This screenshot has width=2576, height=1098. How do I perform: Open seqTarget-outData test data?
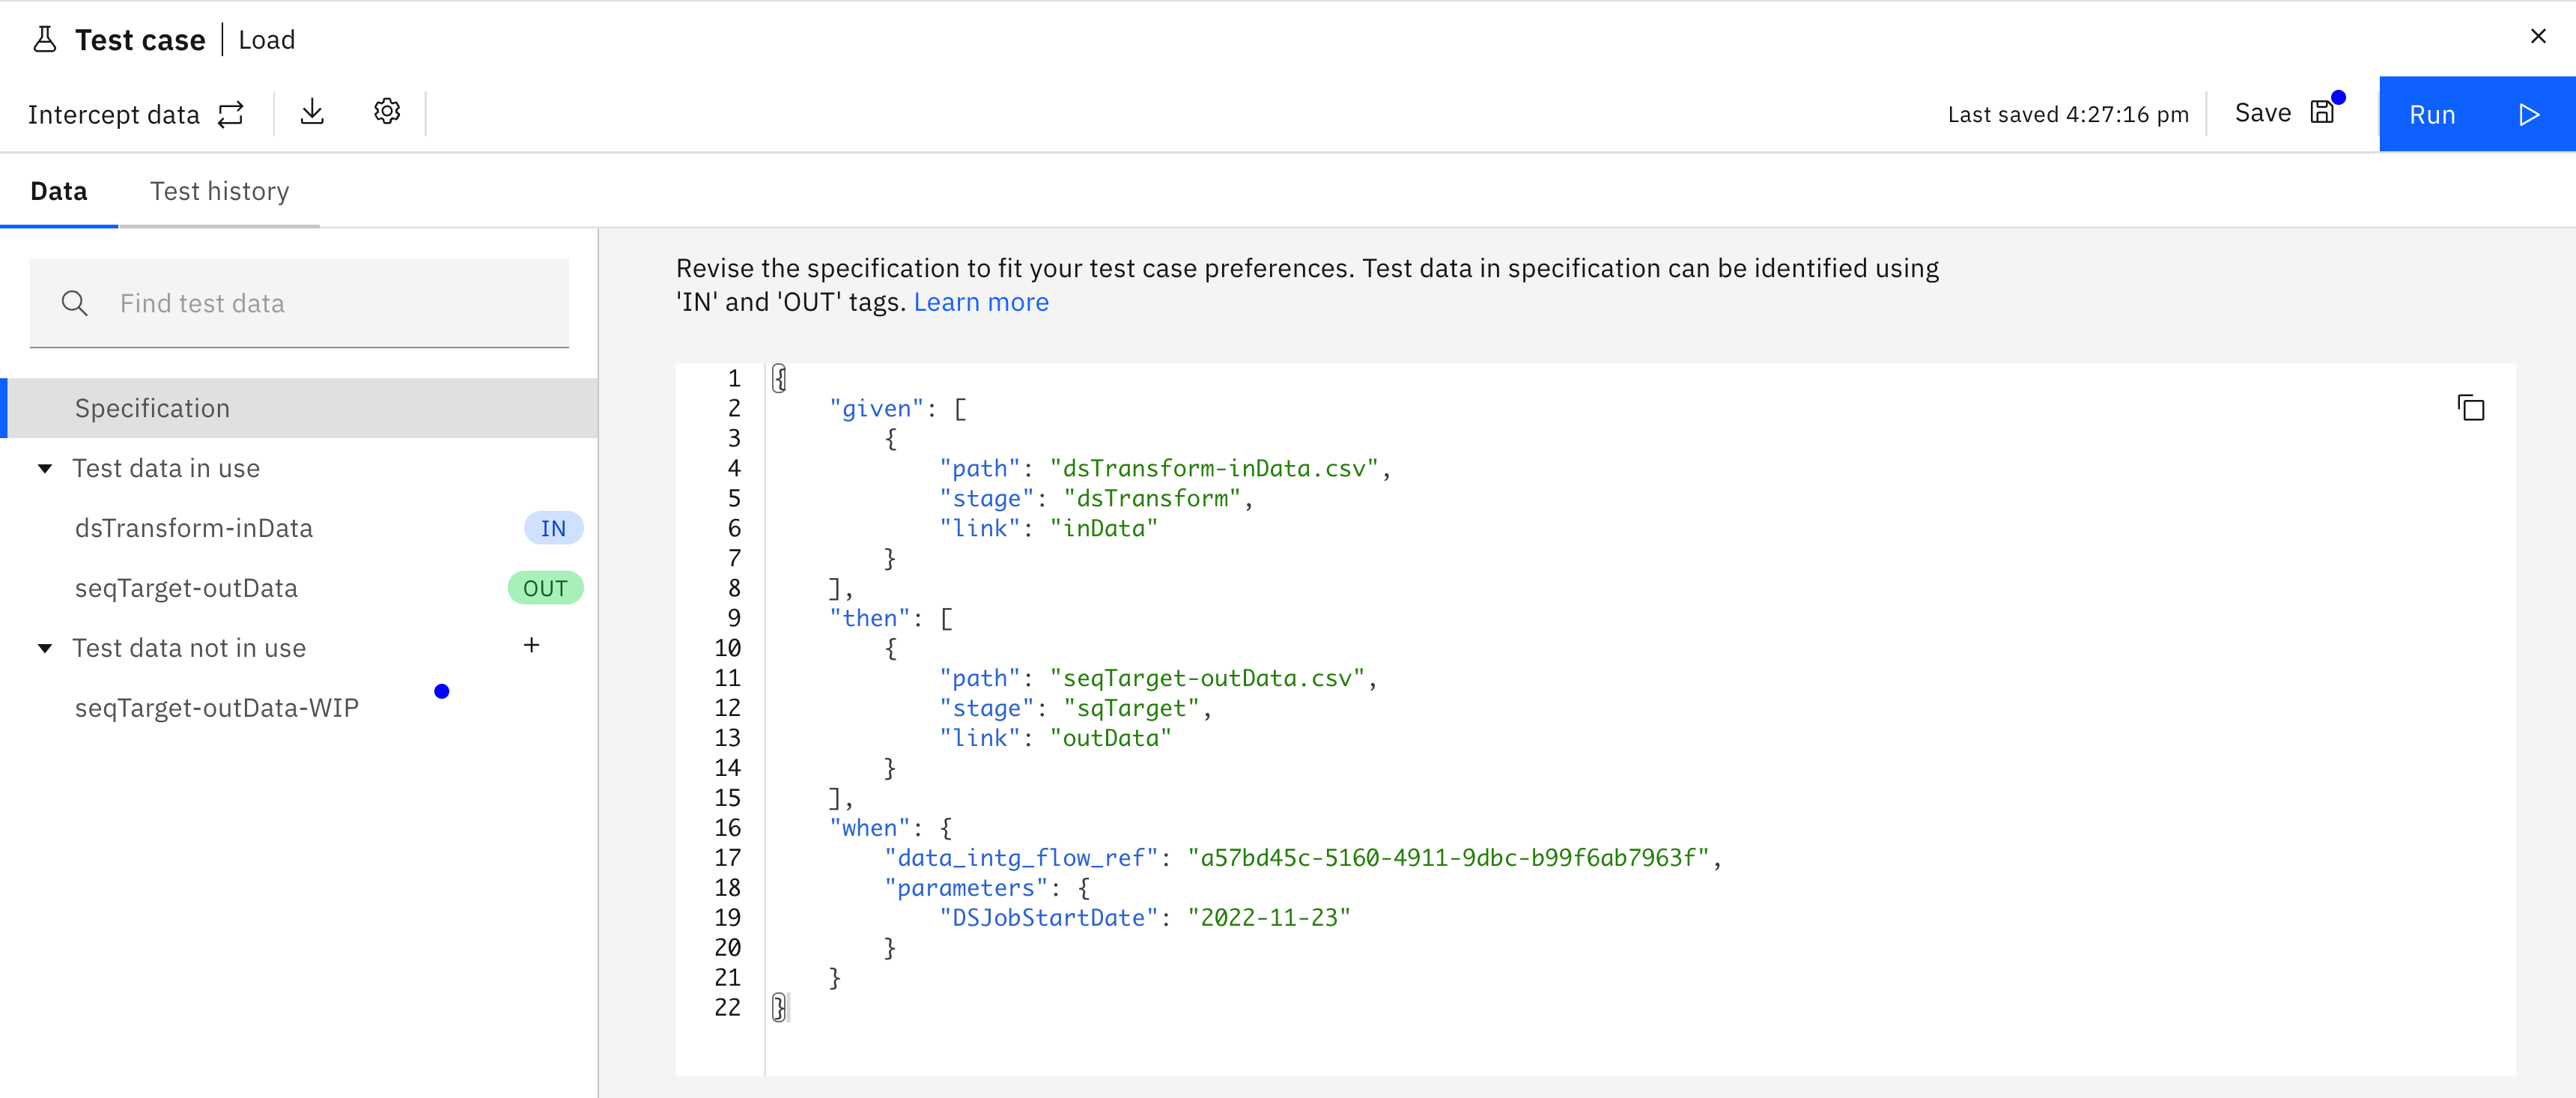click(186, 588)
